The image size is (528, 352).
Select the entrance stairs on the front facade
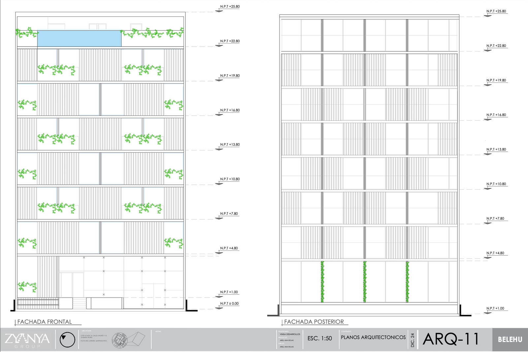(79, 303)
